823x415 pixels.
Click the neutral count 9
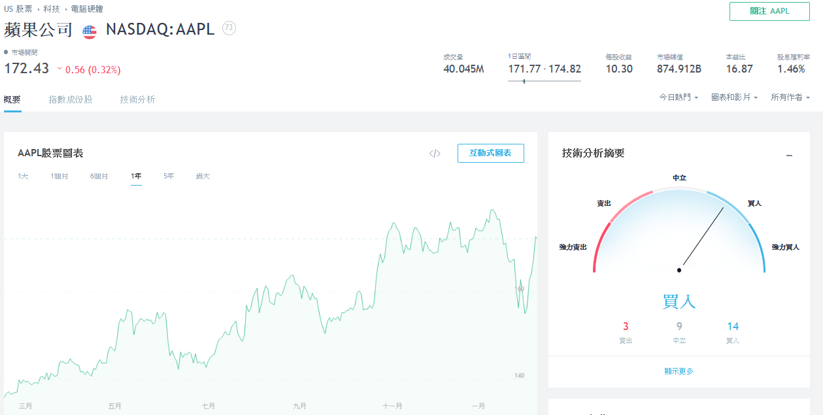click(679, 326)
